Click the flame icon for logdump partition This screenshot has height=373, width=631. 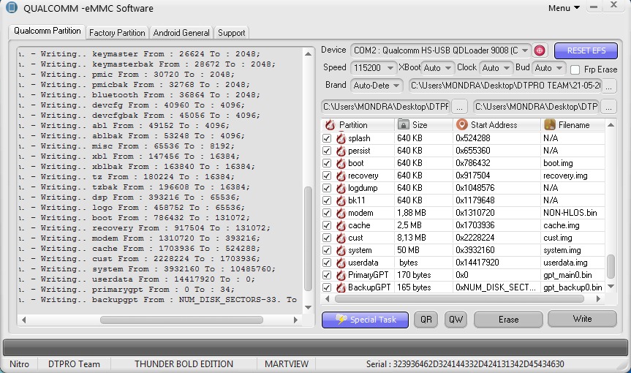tap(341, 188)
